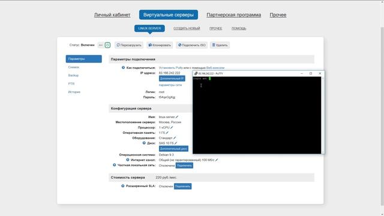The image size is (384, 216).
Task: Edit the server name pencil icon
Action: 177,117
